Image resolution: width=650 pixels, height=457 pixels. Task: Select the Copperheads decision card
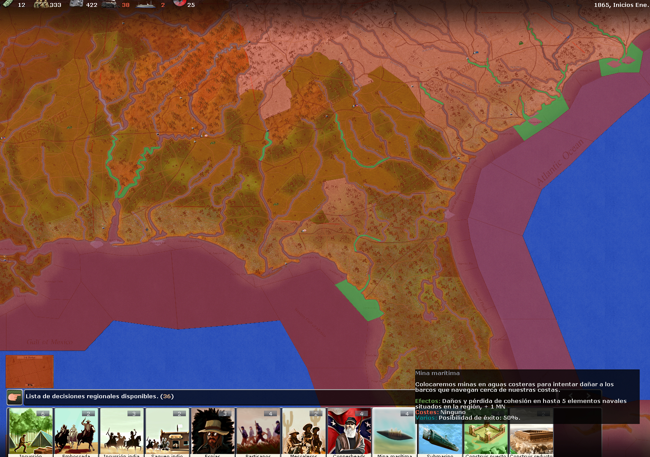point(349,432)
